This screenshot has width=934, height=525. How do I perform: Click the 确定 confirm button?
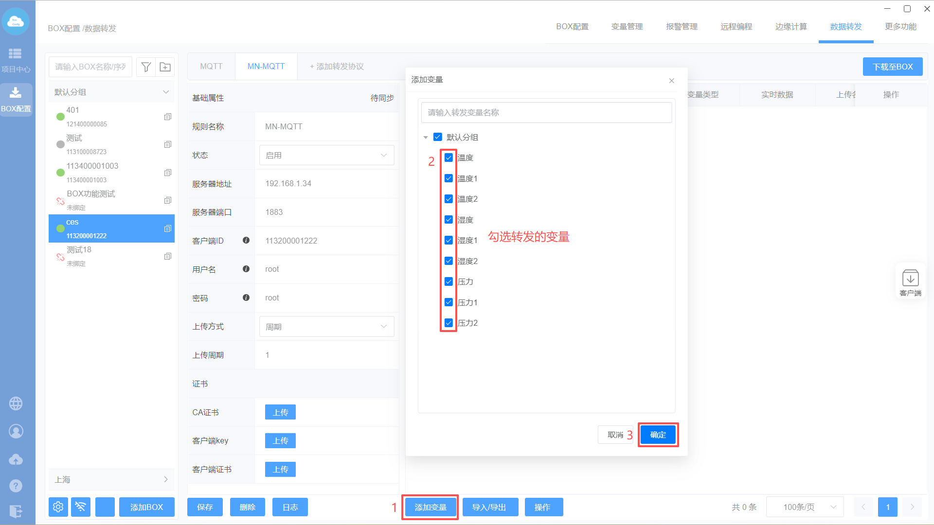[x=658, y=435]
